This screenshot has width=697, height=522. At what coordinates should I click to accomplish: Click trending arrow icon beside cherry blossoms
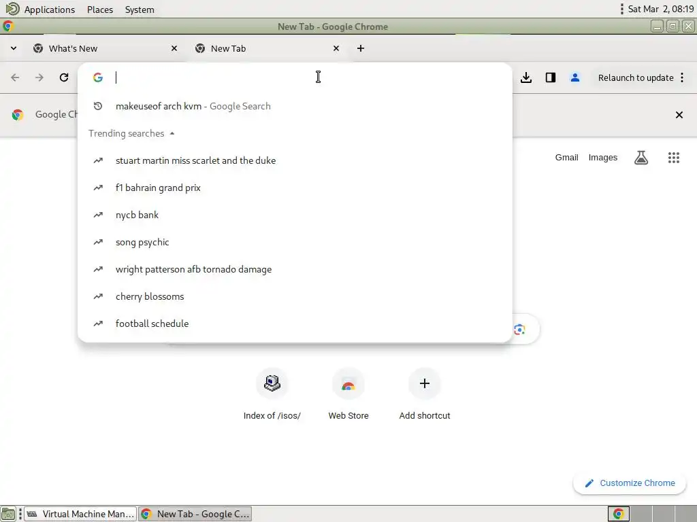pos(98,296)
